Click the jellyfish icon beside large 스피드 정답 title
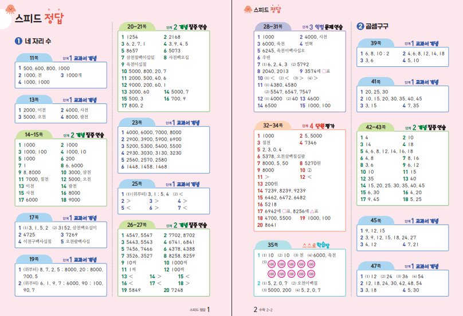The width and height of the screenshot is (463, 316). pos(11,9)
